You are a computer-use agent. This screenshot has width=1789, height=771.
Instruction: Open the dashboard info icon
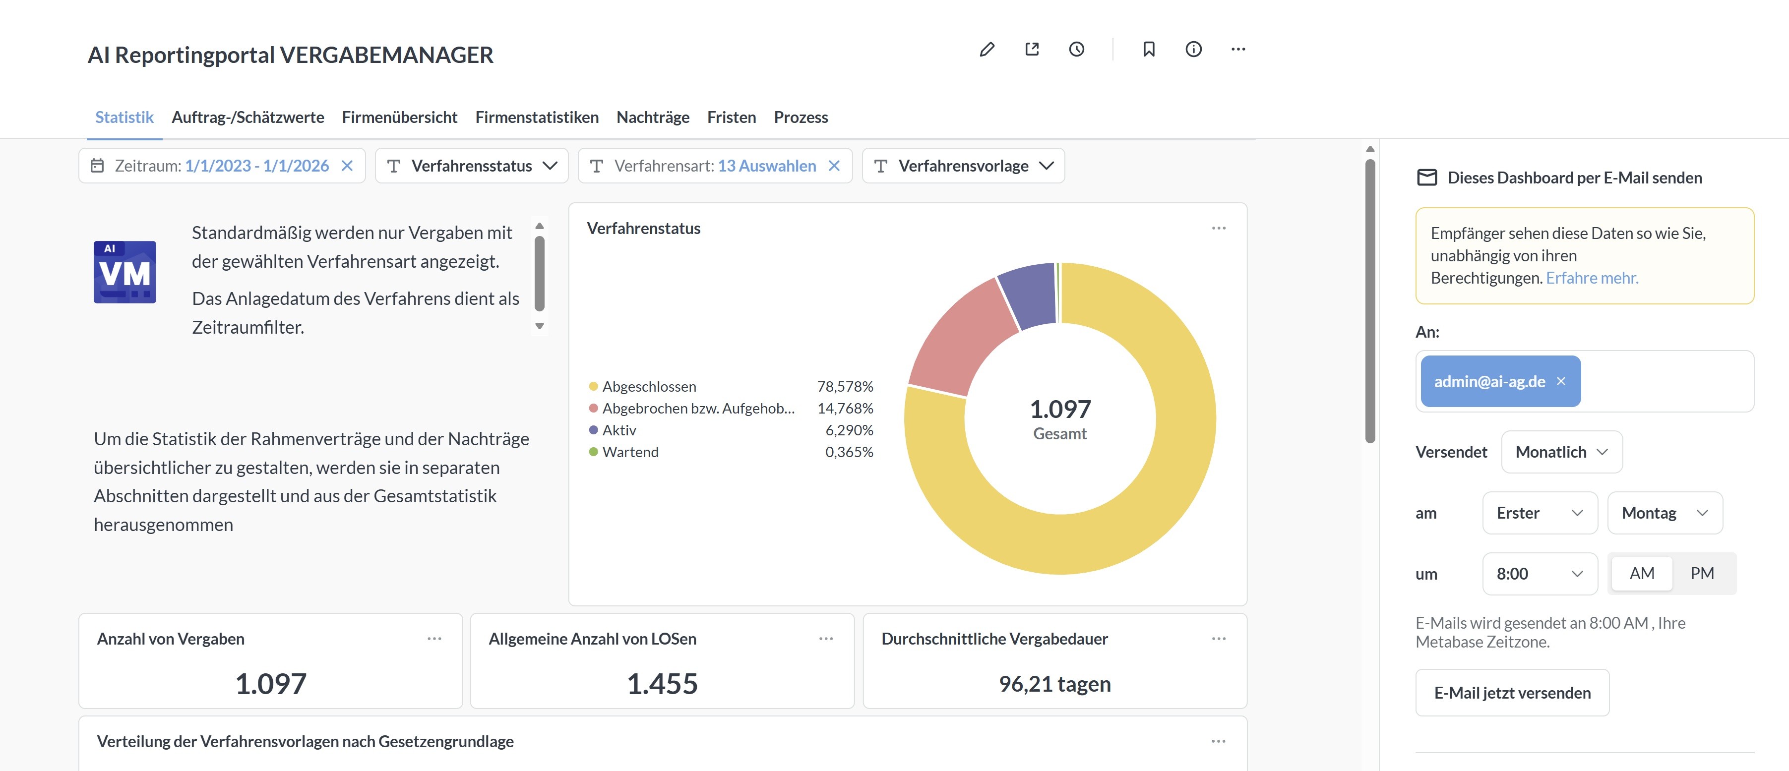1193,49
